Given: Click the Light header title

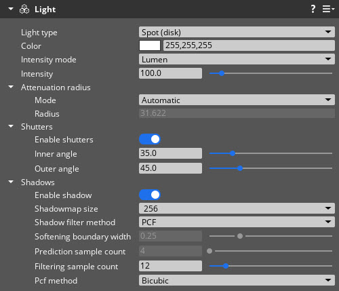Looking at the screenshot, I should (45, 9).
